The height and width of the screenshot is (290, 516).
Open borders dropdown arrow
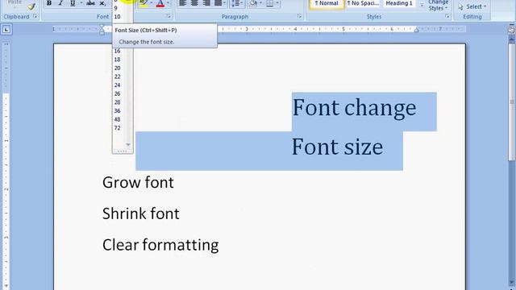277,3
